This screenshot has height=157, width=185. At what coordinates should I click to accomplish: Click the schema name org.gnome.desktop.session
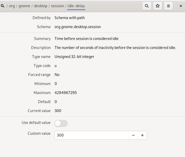[78, 27]
